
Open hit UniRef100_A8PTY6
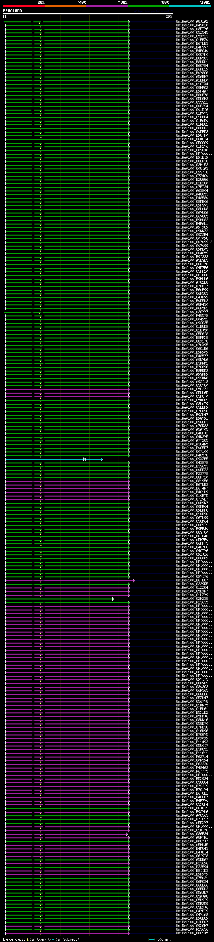click(x=192, y=29)
